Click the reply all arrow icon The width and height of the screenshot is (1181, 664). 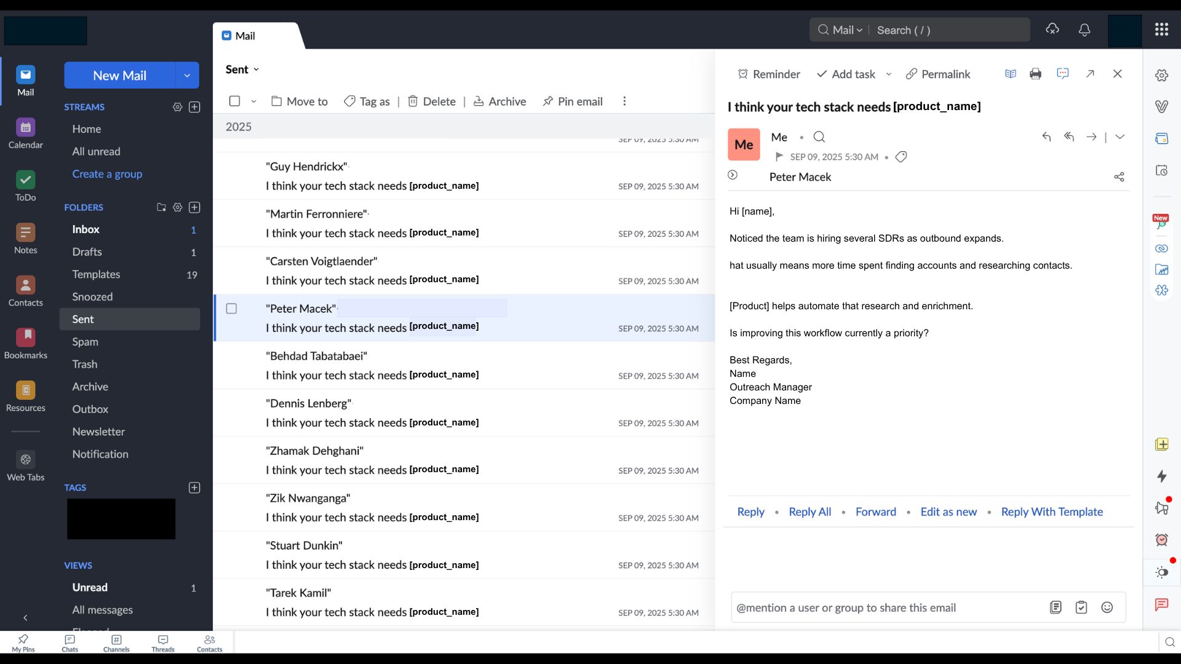coord(1069,137)
